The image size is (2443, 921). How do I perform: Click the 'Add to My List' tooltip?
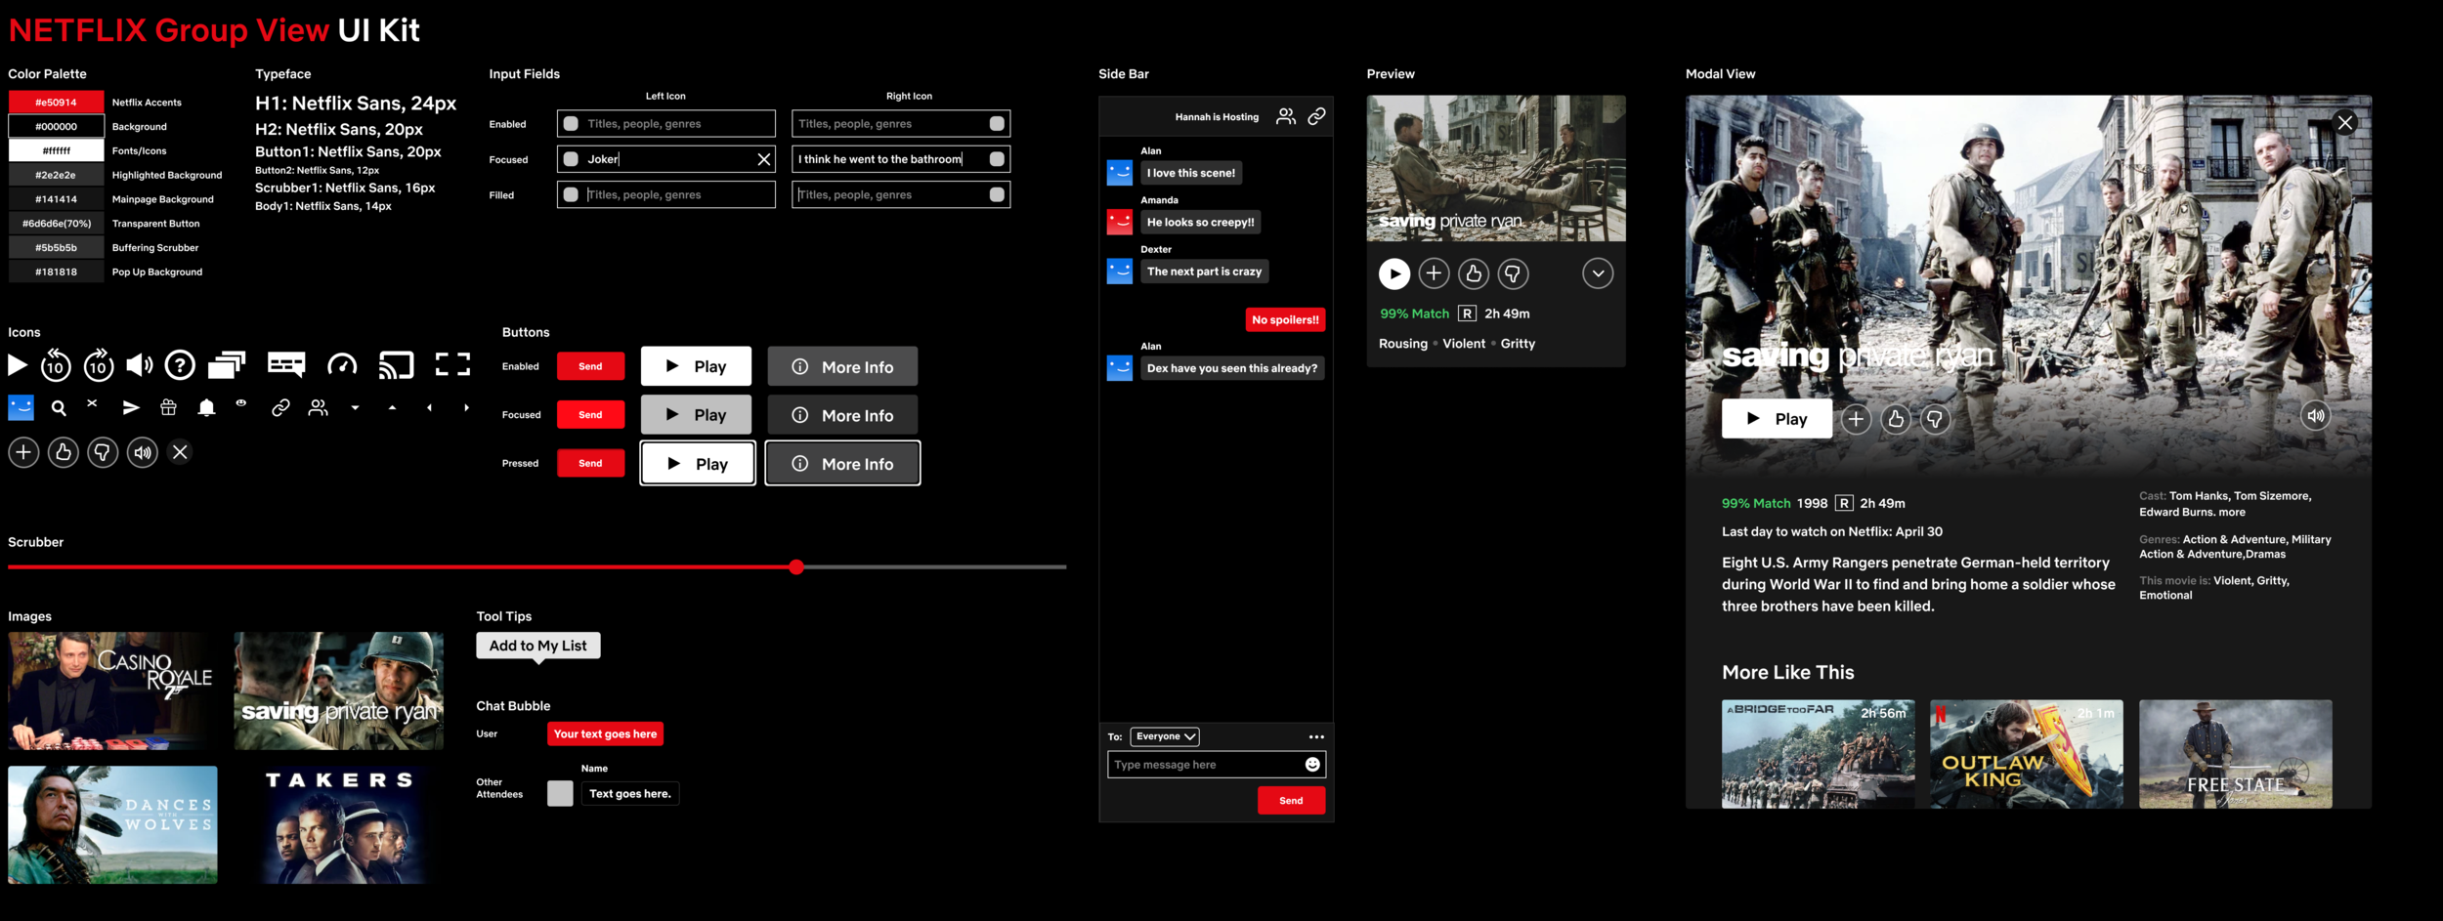click(538, 646)
